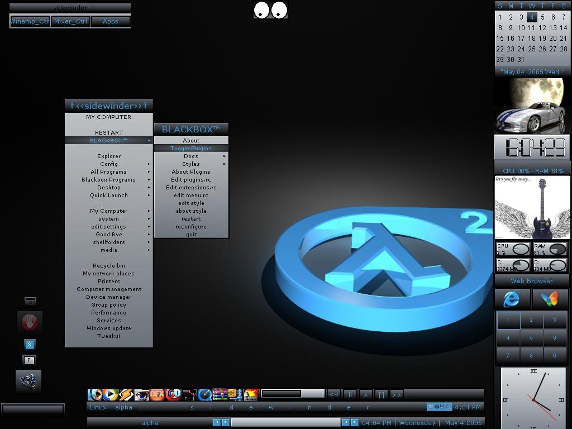Launch MSN butterfly icon in Web Browser panel
Viewport: 572px width, 429px height.
point(550,299)
